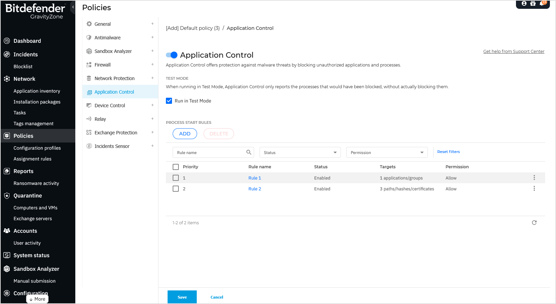
Task: Expand the General section plus sign
Action: coord(152,24)
